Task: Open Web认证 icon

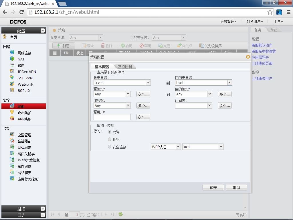Action: [12, 84]
